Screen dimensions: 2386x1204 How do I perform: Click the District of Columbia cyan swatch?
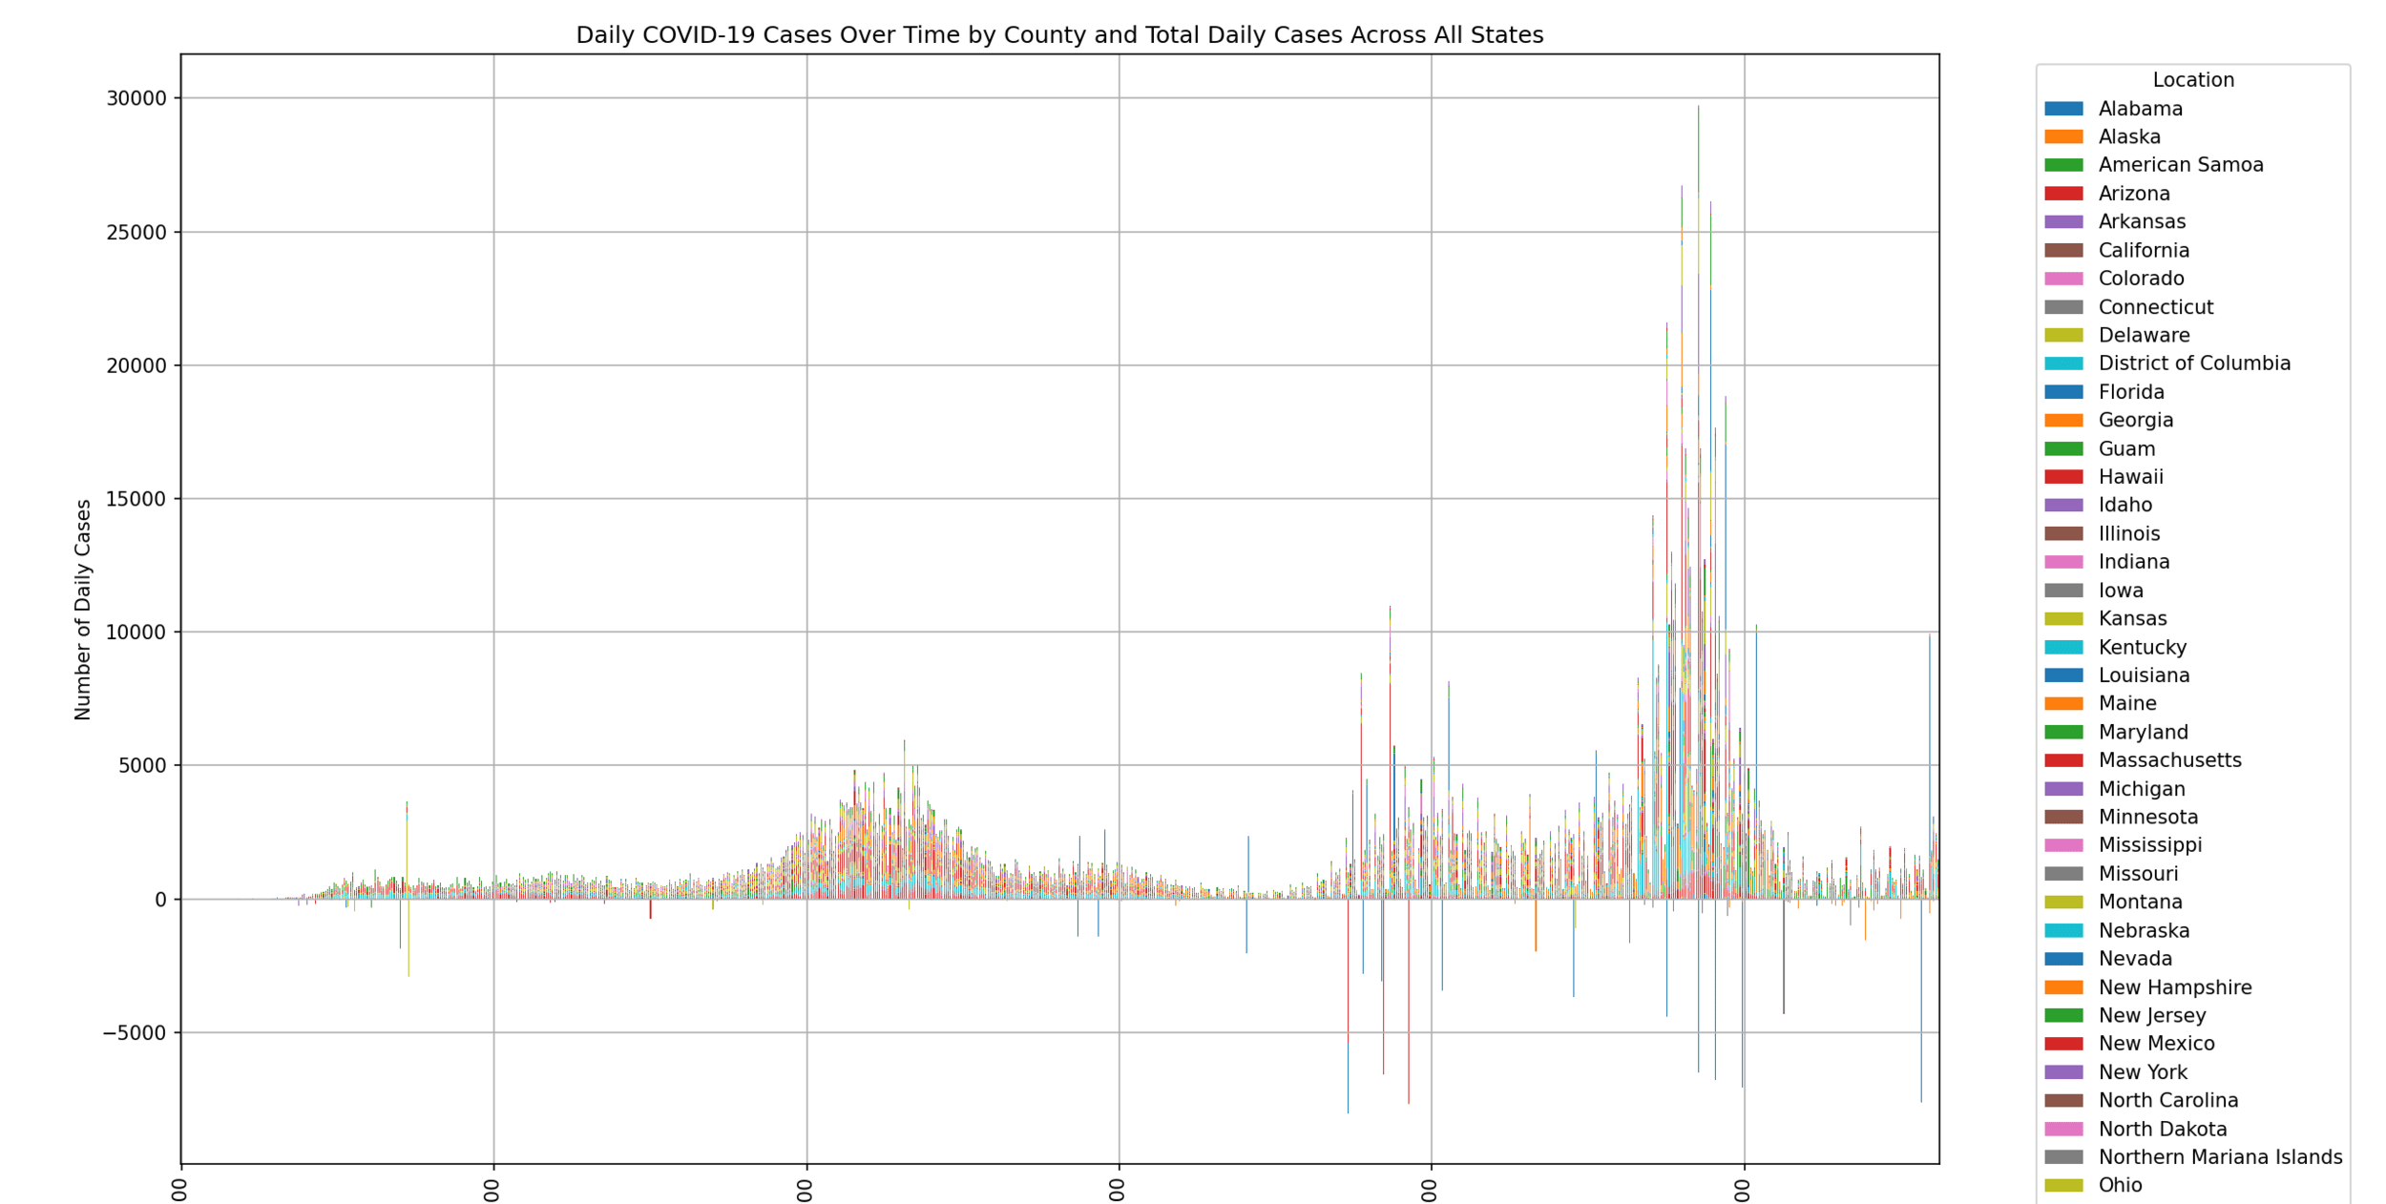(2062, 363)
